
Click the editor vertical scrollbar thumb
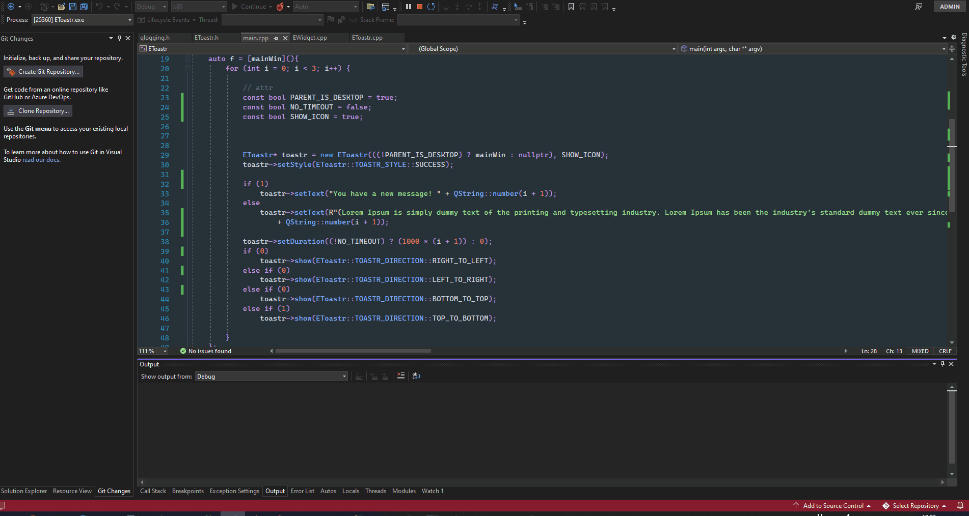pos(952,165)
